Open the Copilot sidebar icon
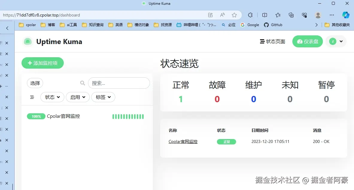 [346, 15]
